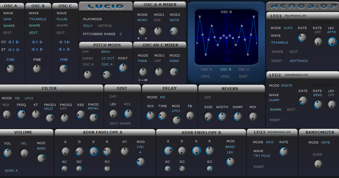Click Envelope B release R knob
The width and height of the screenshot is (339, 178).
209,150
